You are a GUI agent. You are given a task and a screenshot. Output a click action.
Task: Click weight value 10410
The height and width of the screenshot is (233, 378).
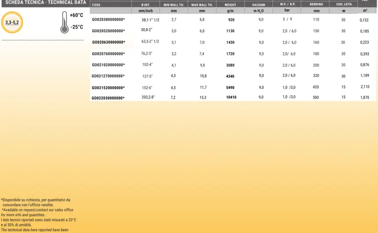pyautogui.click(x=231, y=97)
